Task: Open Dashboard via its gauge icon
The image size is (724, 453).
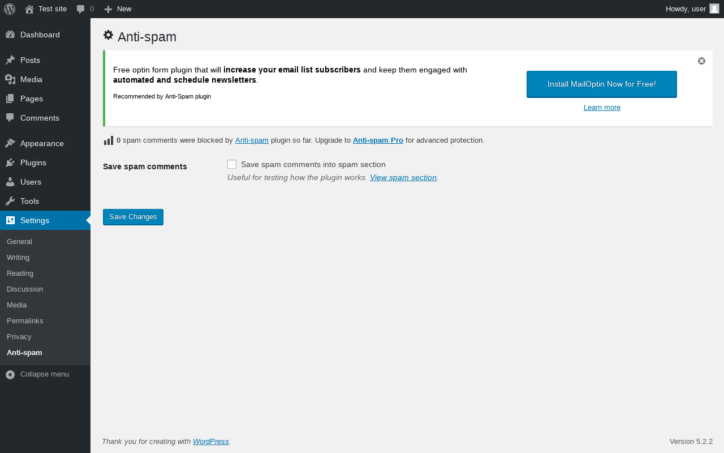Action: click(10, 35)
